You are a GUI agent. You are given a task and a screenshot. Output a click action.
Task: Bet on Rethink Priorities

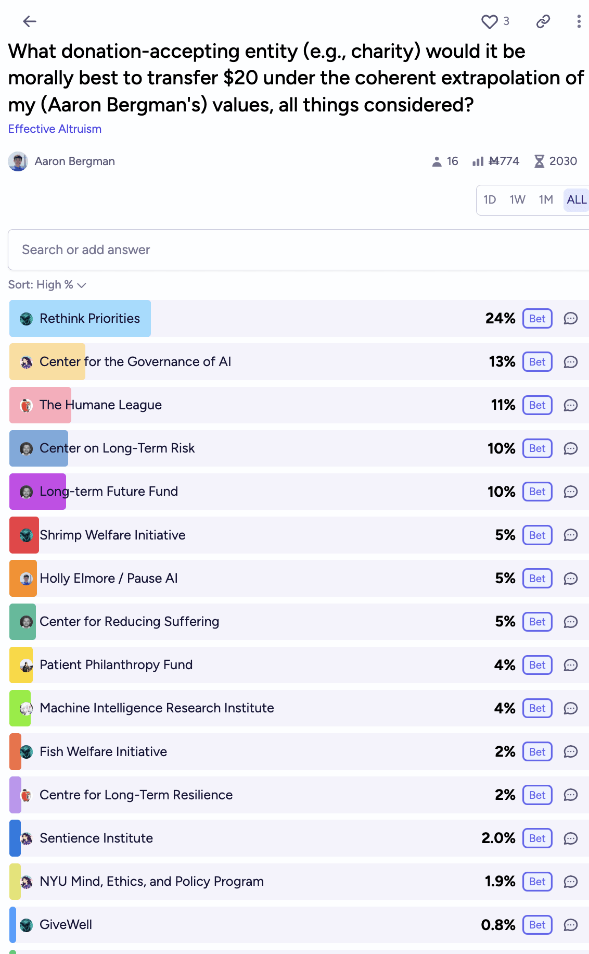537,319
